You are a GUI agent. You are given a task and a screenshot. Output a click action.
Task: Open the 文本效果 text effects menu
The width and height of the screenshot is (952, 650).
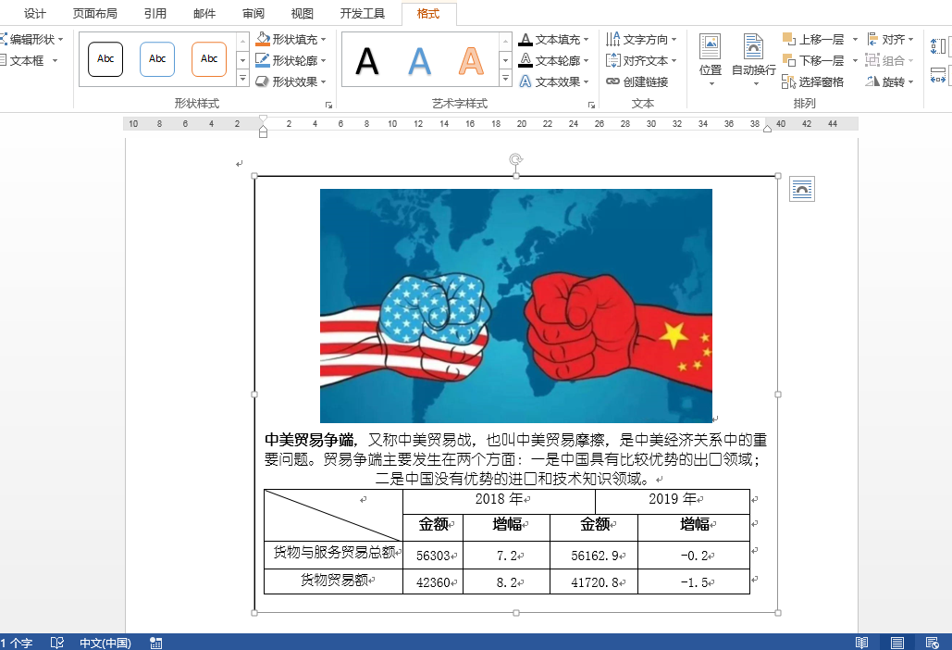point(553,81)
